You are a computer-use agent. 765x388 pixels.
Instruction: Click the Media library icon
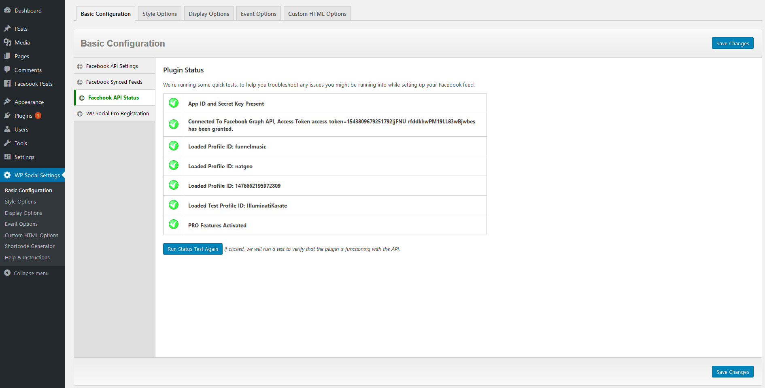pos(7,42)
